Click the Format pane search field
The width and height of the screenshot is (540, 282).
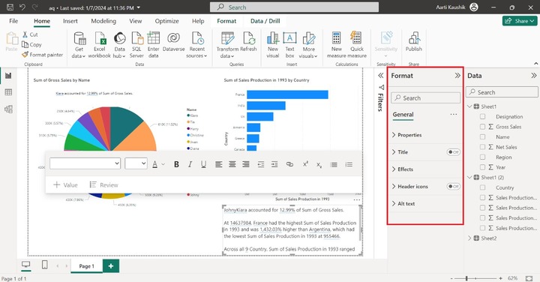pos(426,97)
